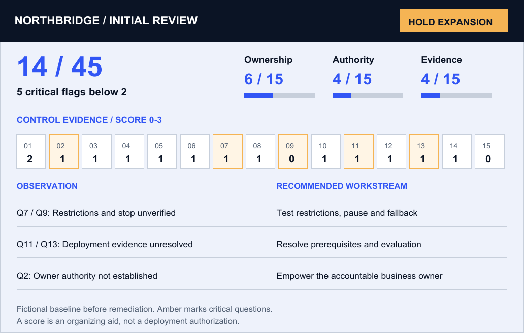This screenshot has height=333, width=524.
Task: Choose control score cell 05
Action: pos(162,151)
